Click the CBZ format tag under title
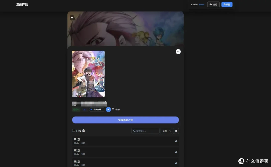Screen dimensions: 271x167 coord(85,109)
